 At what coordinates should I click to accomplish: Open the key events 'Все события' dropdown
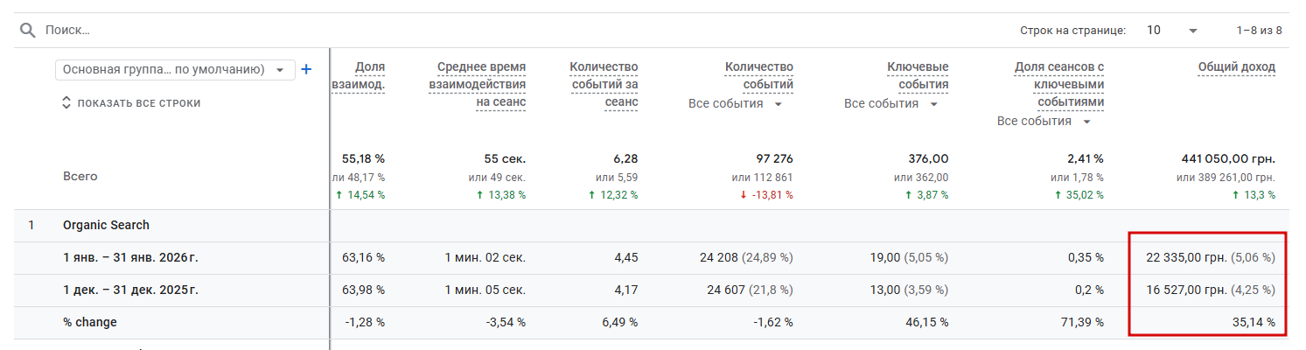(x=890, y=104)
